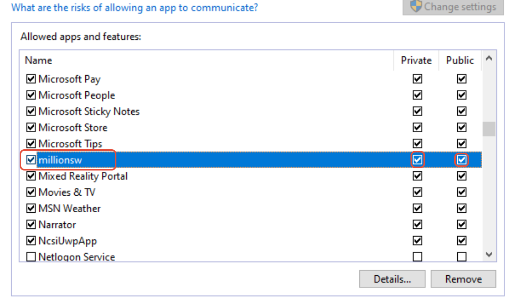
Task: Toggle the Public checkbox for Microsoft Sticky Notes
Action: [462, 111]
